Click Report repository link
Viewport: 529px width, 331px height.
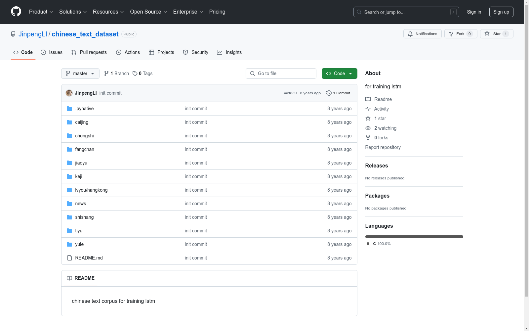(383, 147)
